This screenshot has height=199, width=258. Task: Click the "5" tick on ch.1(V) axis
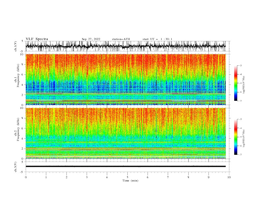pos(22,41)
